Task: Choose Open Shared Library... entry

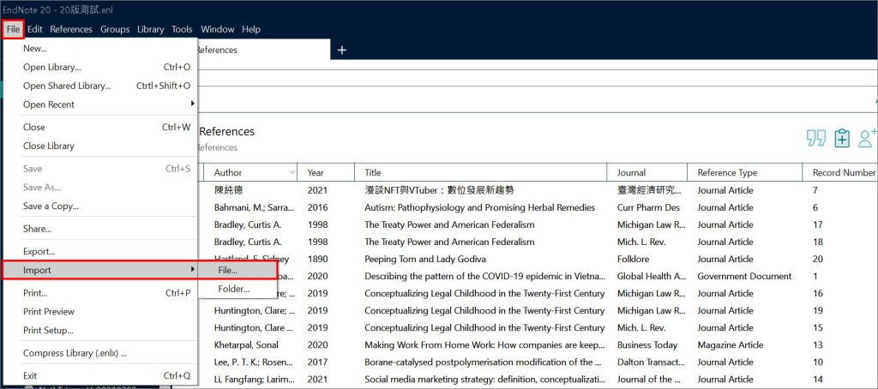Action: tap(100, 86)
